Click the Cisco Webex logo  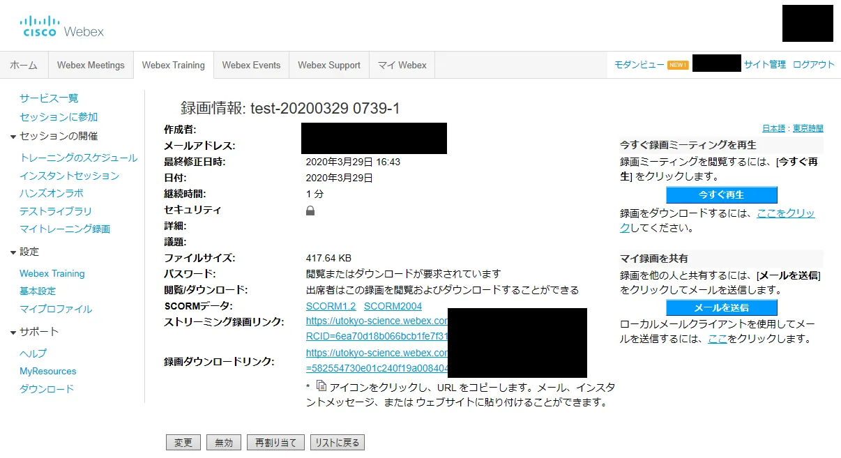(62, 26)
